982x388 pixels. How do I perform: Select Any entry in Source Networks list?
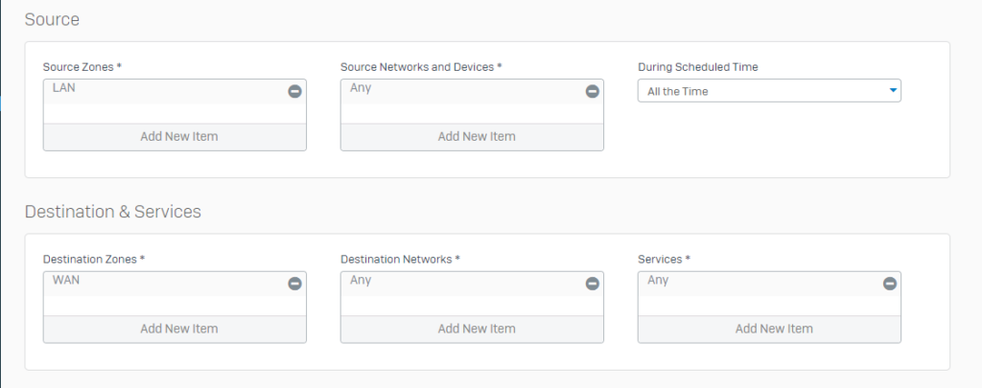coord(361,88)
